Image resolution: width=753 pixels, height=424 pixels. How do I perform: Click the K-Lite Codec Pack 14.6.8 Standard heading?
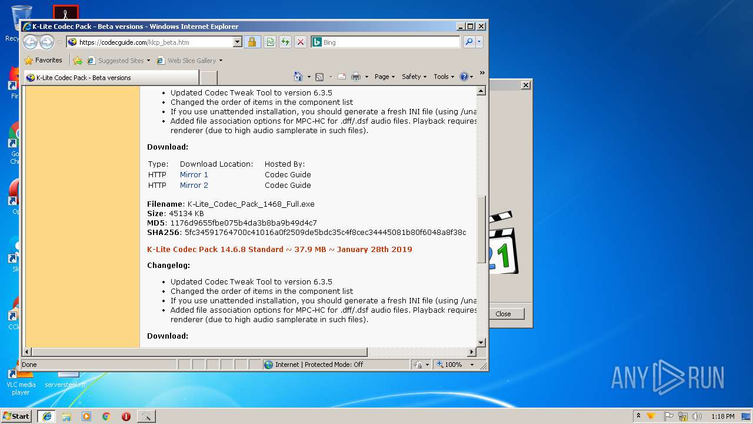pos(279,250)
